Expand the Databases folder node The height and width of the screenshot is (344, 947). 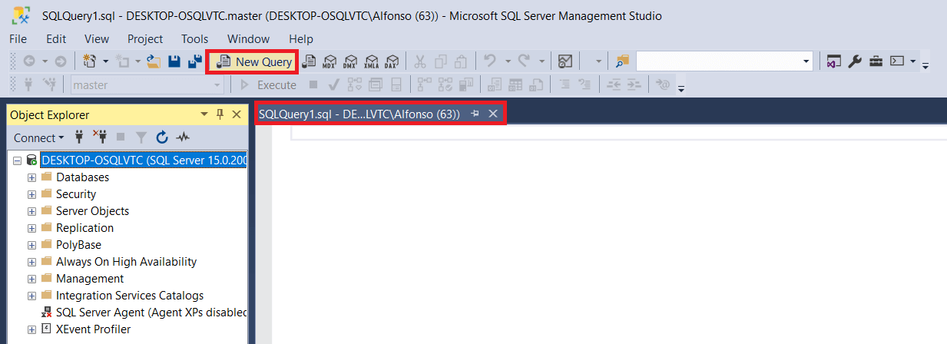click(x=31, y=177)
